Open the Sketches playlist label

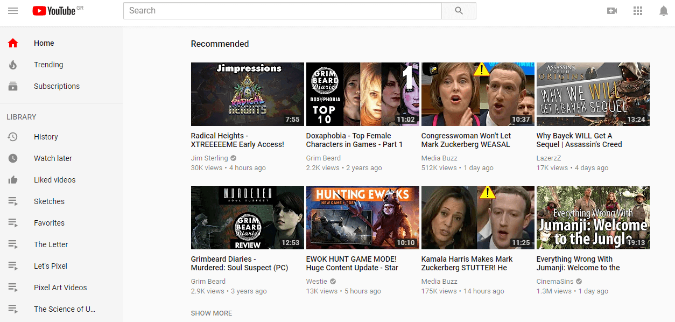click(x=49, y=201)
